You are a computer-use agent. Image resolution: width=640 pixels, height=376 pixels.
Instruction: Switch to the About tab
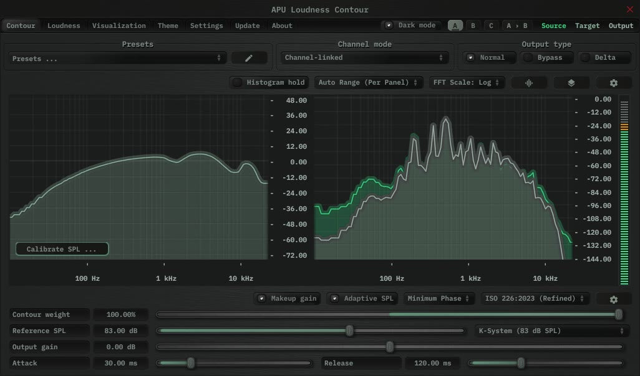(282, 26)
